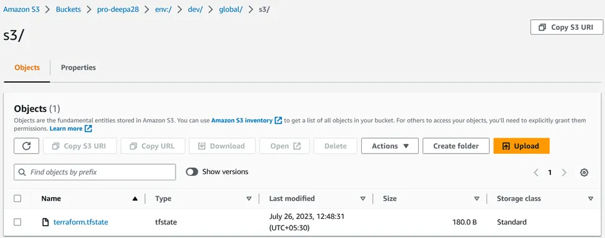The image size is (605, 238).
Task: Sort by Type column arrow
Action: coord(249,199)
